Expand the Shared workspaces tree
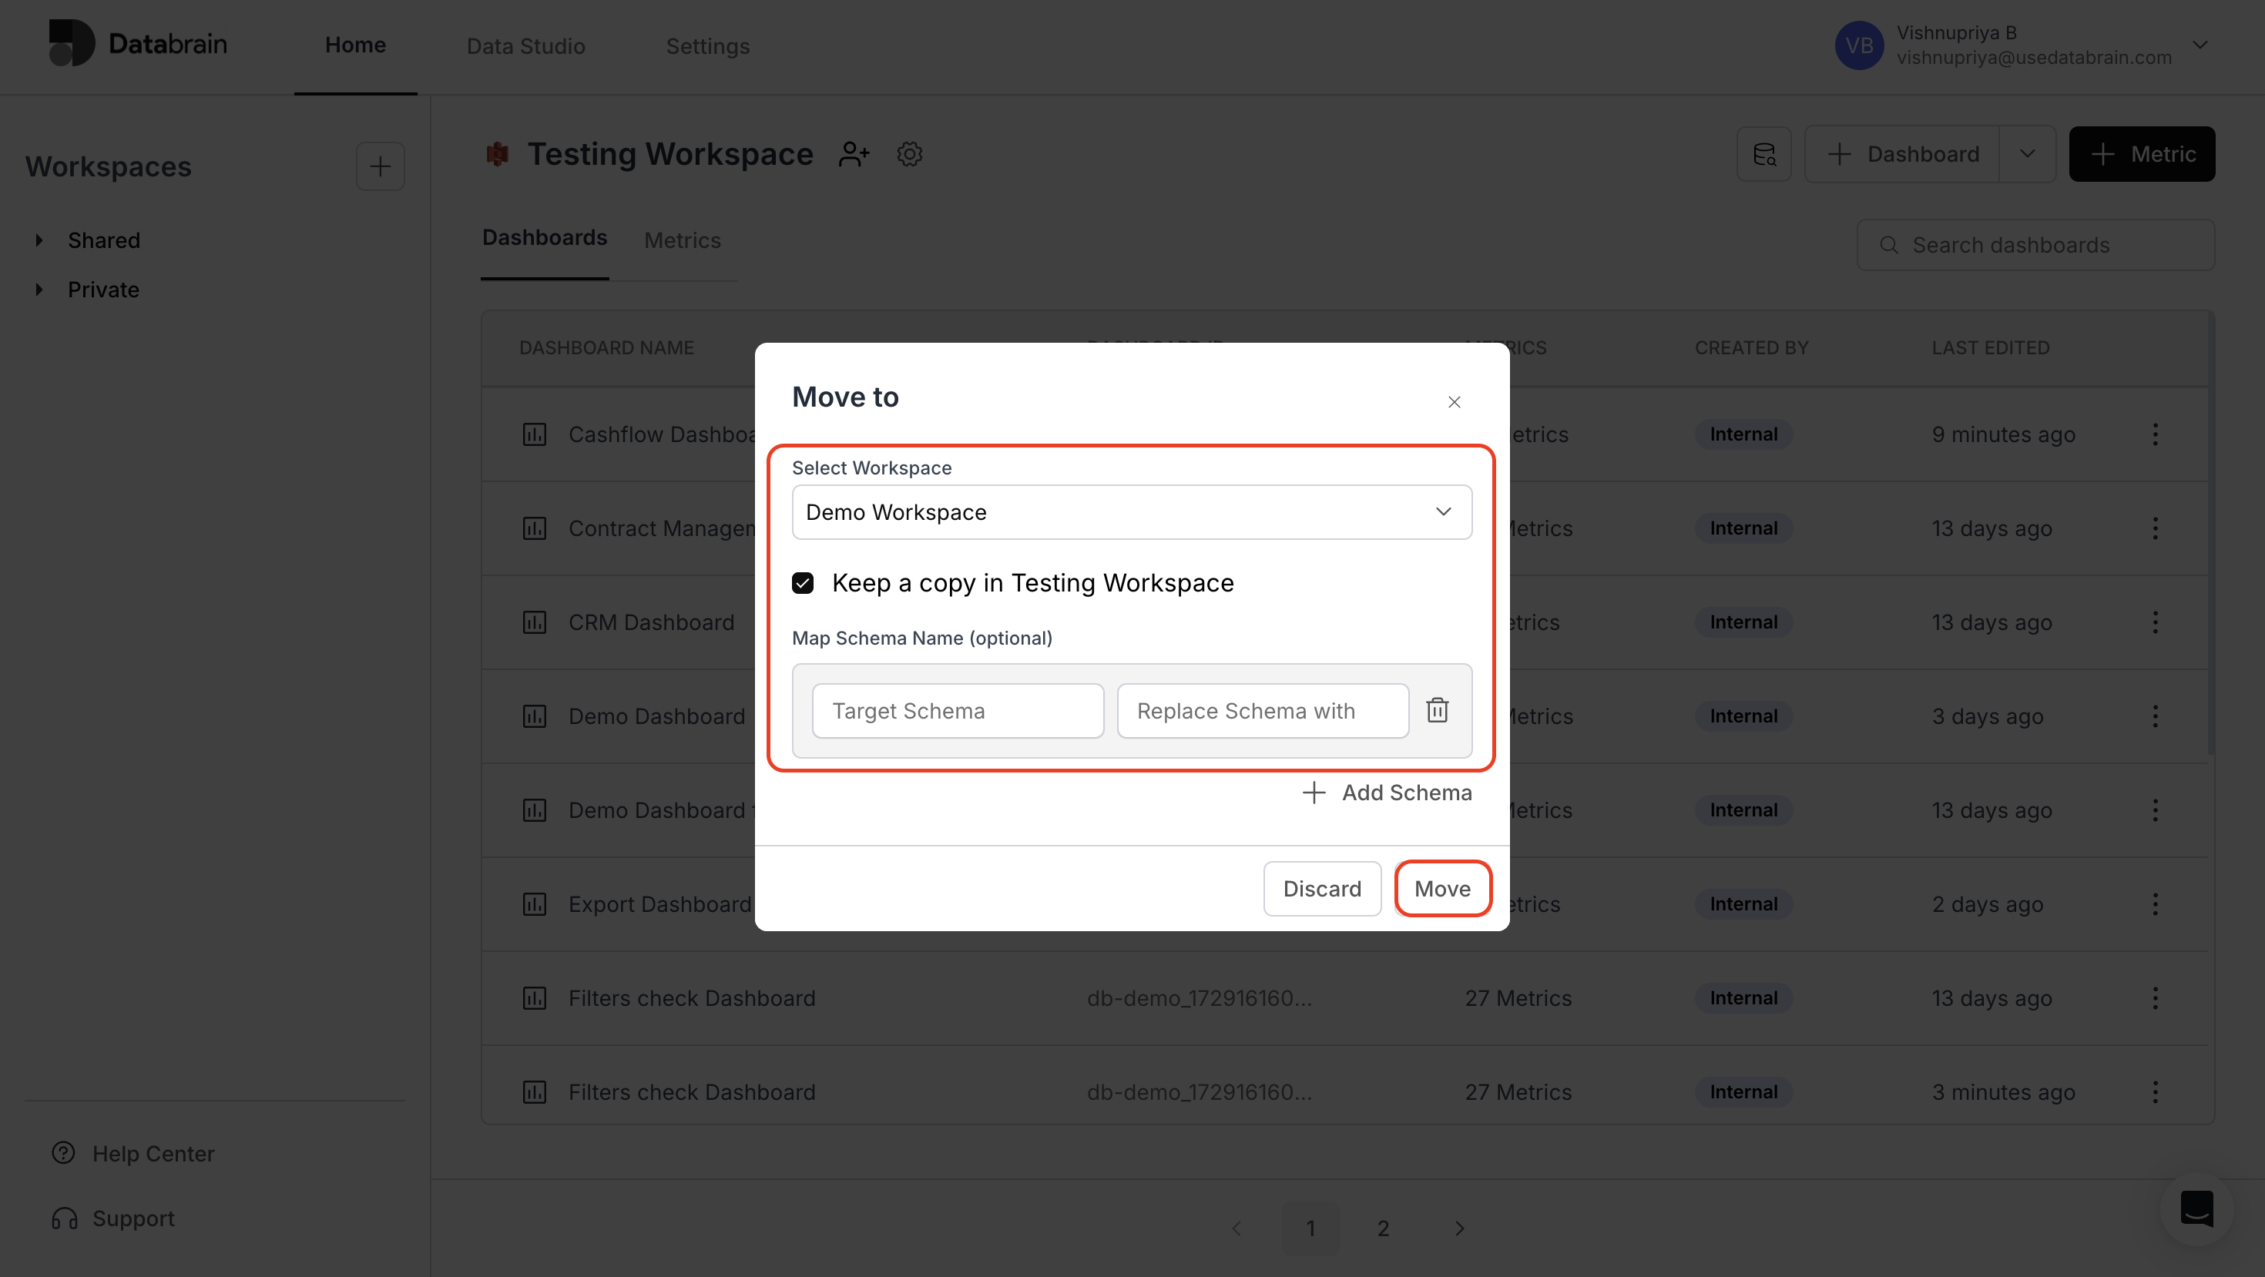Image resolution: width=2265 pixels, height=1277 pixels. click(39, 240)
